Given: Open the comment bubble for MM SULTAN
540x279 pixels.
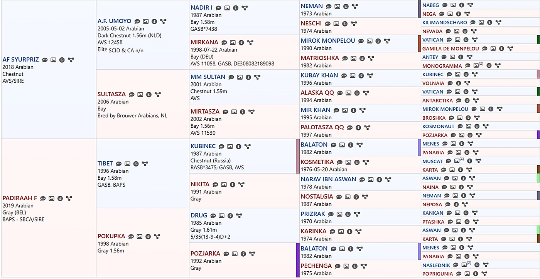Looking at the screenshot, I should click(x=231, y=77).
